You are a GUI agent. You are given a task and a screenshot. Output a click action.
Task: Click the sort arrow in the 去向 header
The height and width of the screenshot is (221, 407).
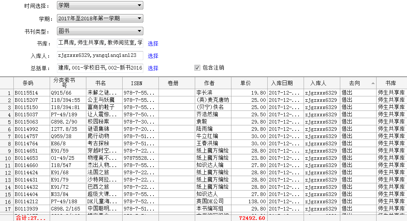coord(373,83)
